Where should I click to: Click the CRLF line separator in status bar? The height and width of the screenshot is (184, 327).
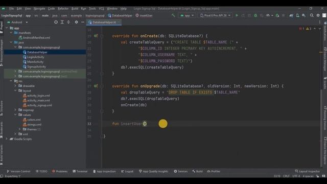pos(286,176)
